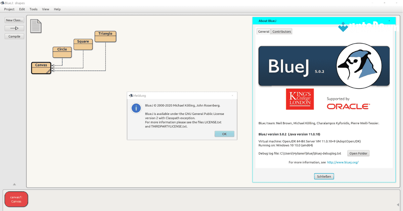Click the info icon in the Meldung dialog
403x211 pixels.
[x=136, y=108]
